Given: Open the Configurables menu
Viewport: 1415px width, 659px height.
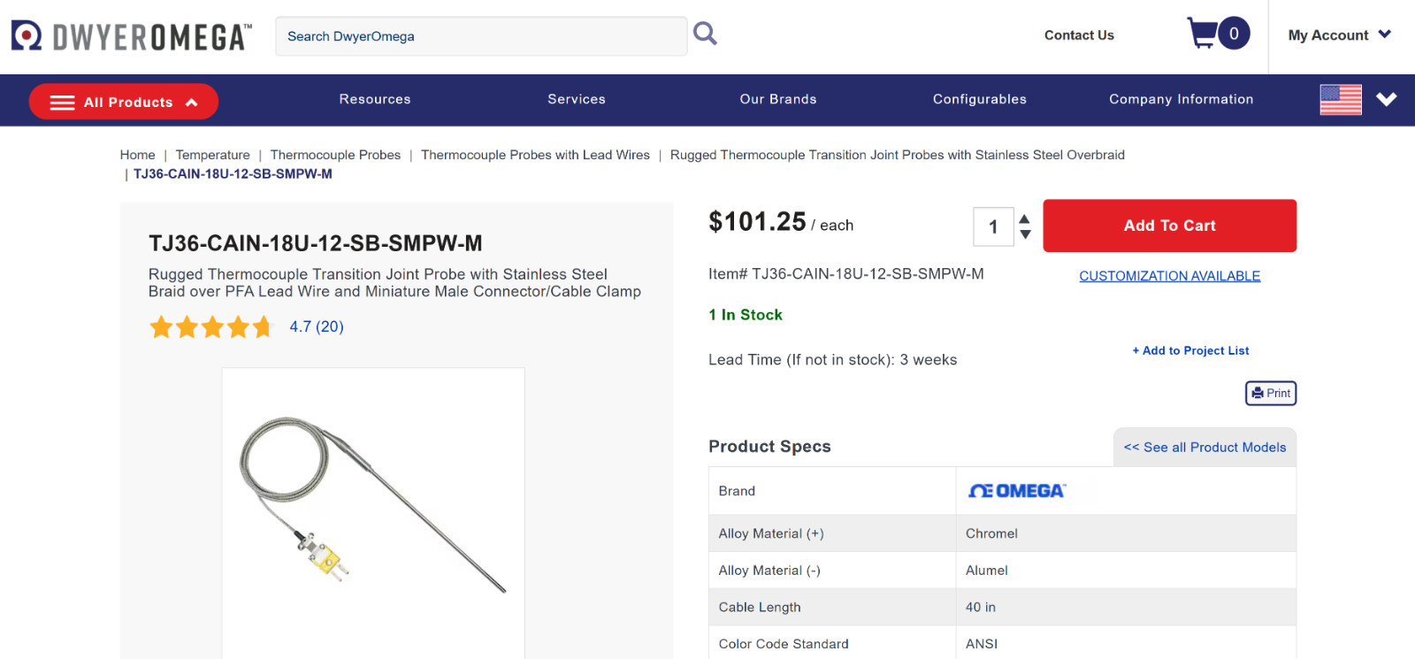Looking at the screenshot, I should tap(980, 99).
